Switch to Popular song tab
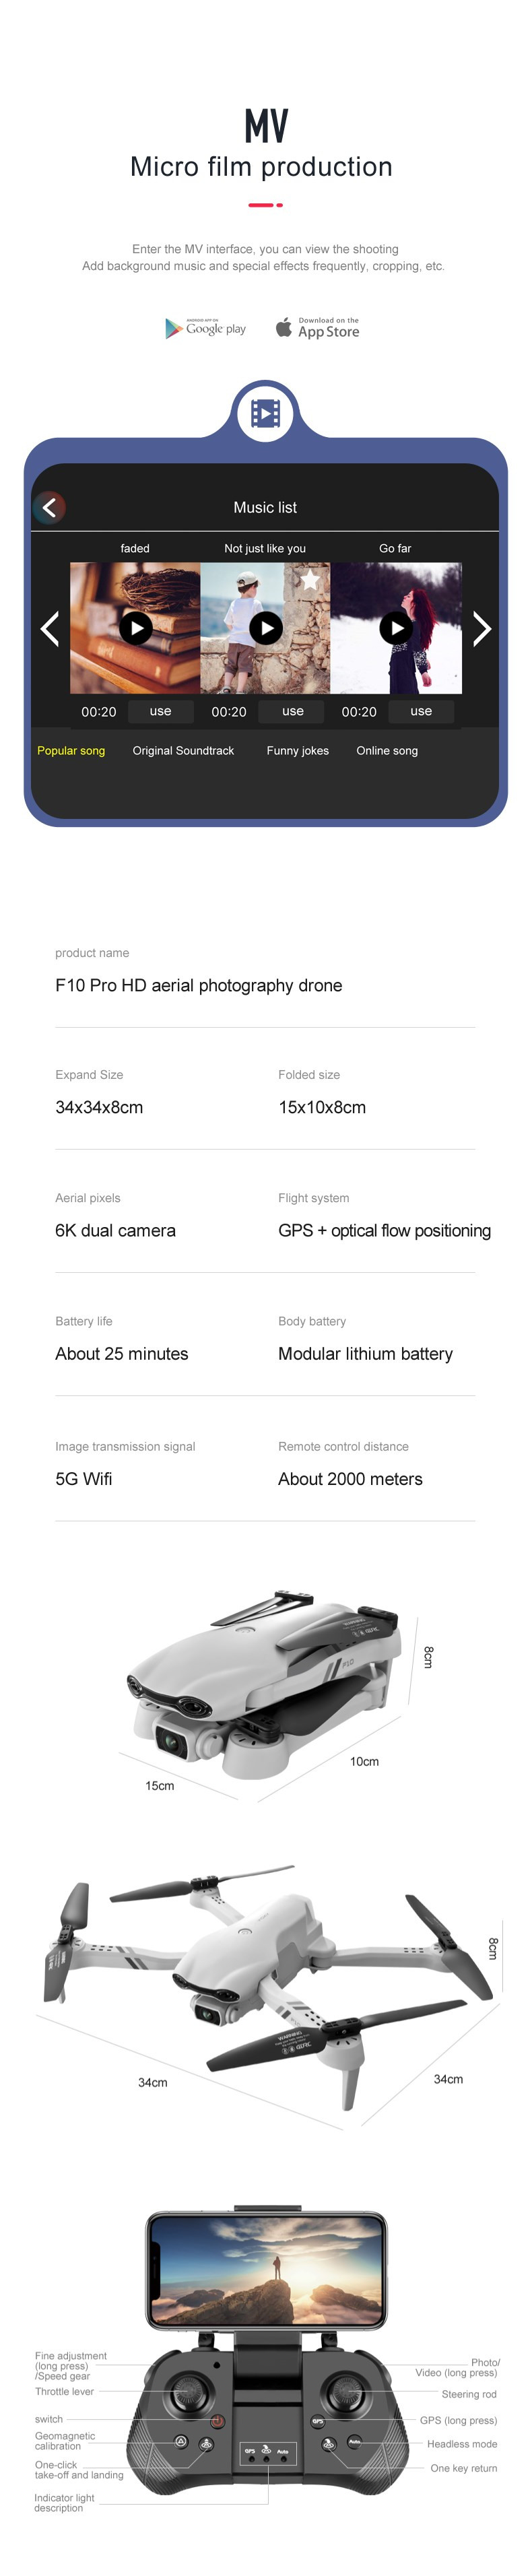The height and width of the screenshot is (2576, 532). [71, 750]
